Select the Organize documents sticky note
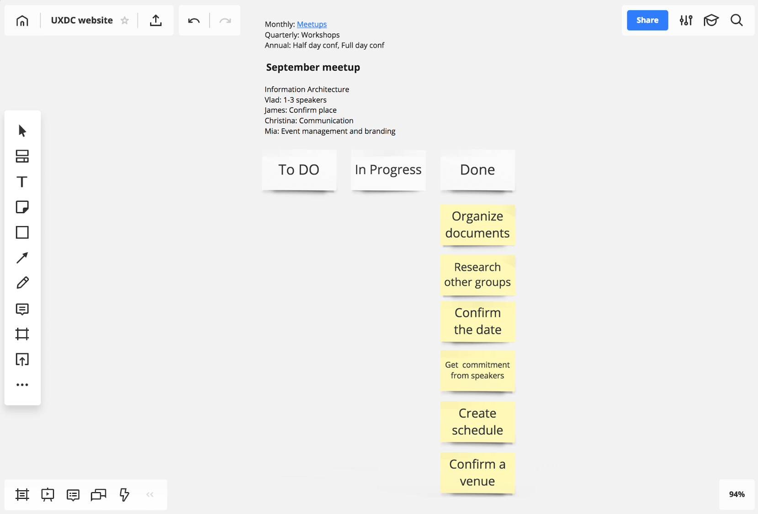This screenshot has width=758, height=514. [x=477, y=225]
